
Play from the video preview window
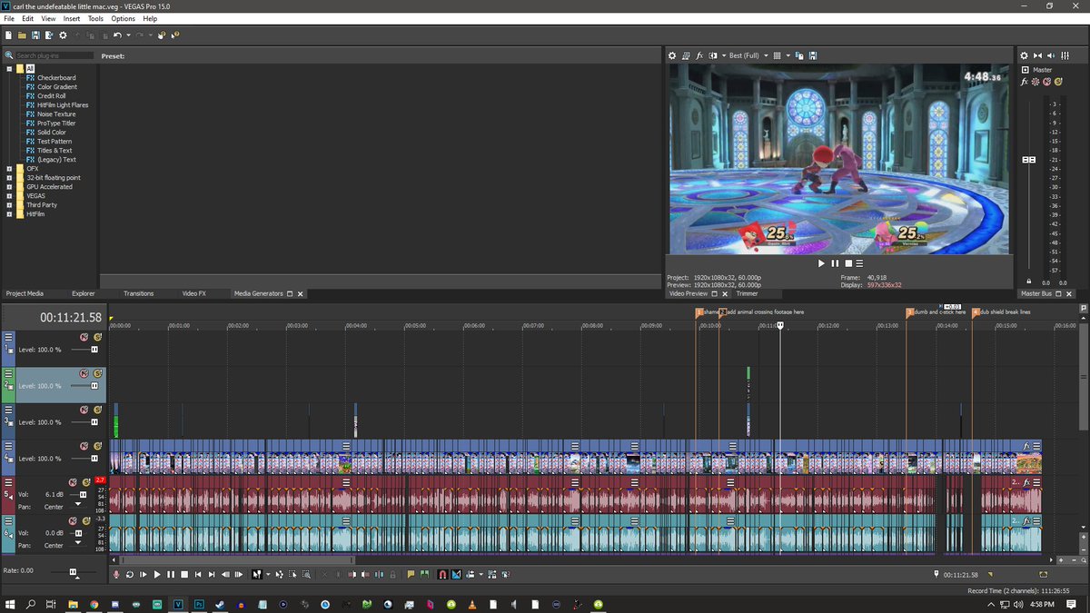(821, 263)
